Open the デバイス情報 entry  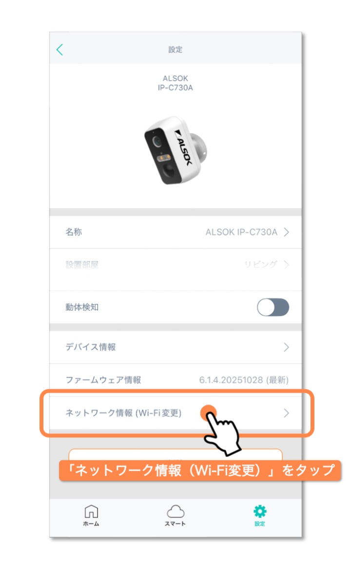[x=175, y=347]
